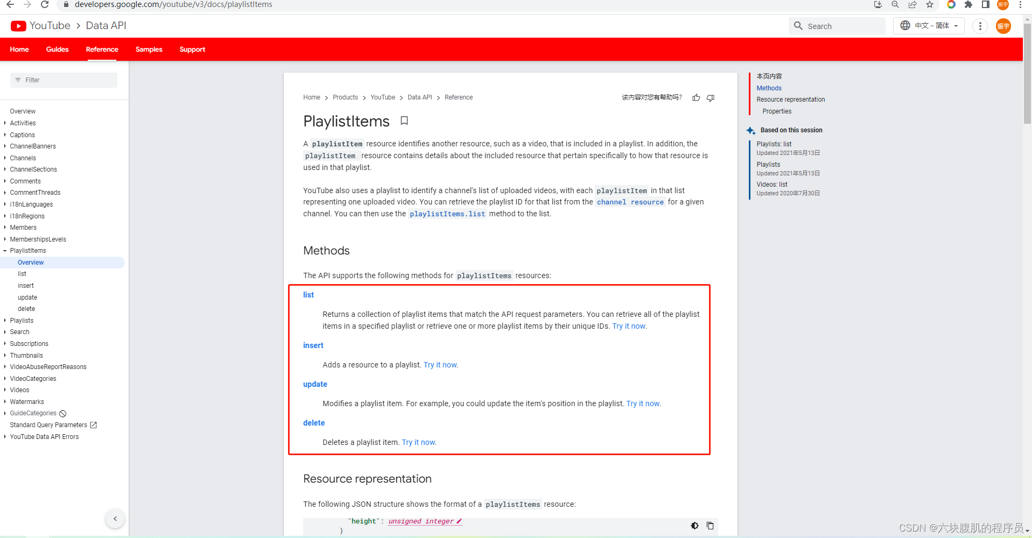
Task: Click the external link icon beside Standard Query Parameters
Action: coord(94,425)
